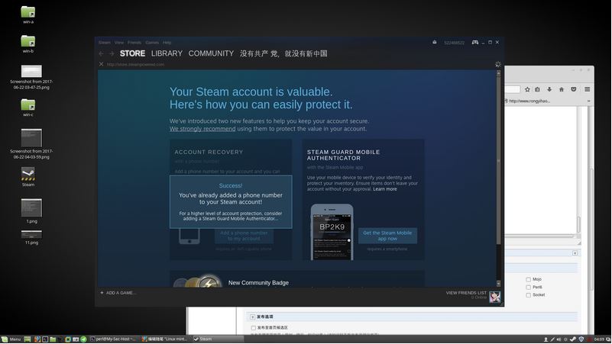Stop page loading with the X icon
This screenshot has height=344, width=612.
[x=101, y=64]
